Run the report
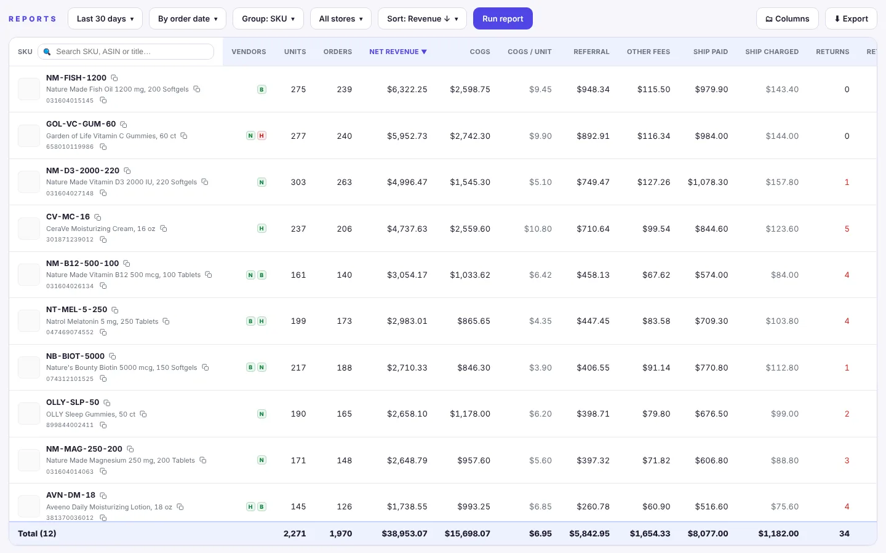This screenshot has height=553, width=886. pyautogui.click(x=503, y=18)
